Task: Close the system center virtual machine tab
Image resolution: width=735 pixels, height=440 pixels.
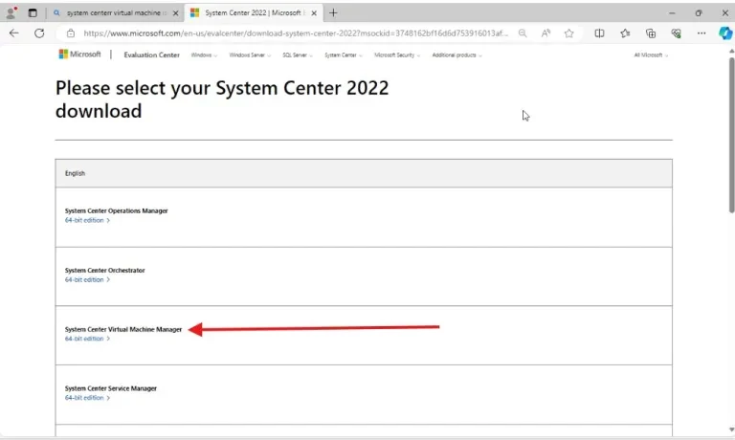Action: coord(175,13)
